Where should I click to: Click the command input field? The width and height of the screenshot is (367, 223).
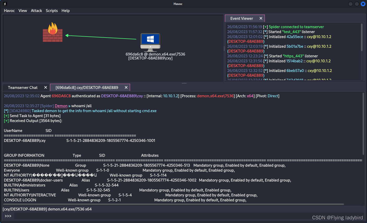(189, 216)
